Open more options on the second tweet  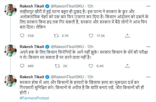(148, 47)
